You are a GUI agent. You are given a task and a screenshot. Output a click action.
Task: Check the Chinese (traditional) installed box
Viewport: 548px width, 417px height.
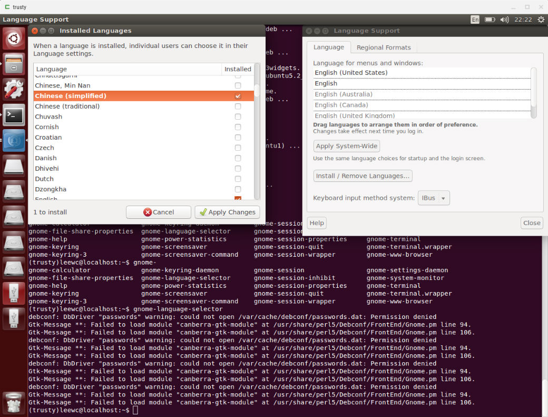[238, 106]
